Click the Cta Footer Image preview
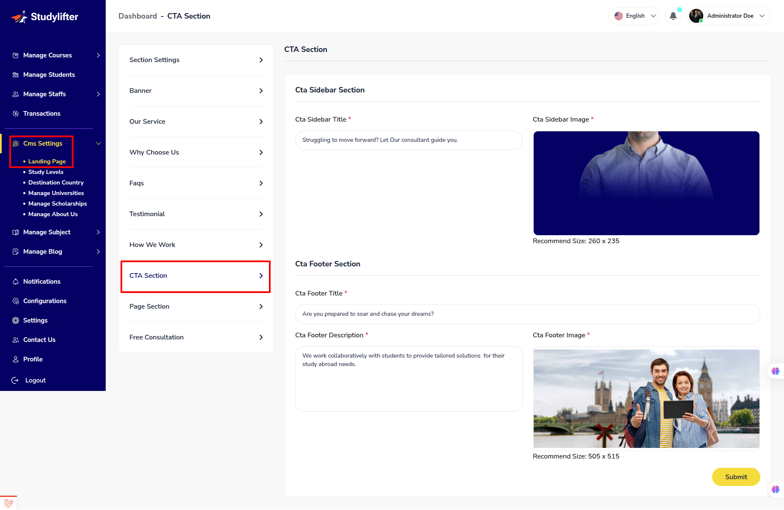The image size is (784, 510). (x=646, y=399)
